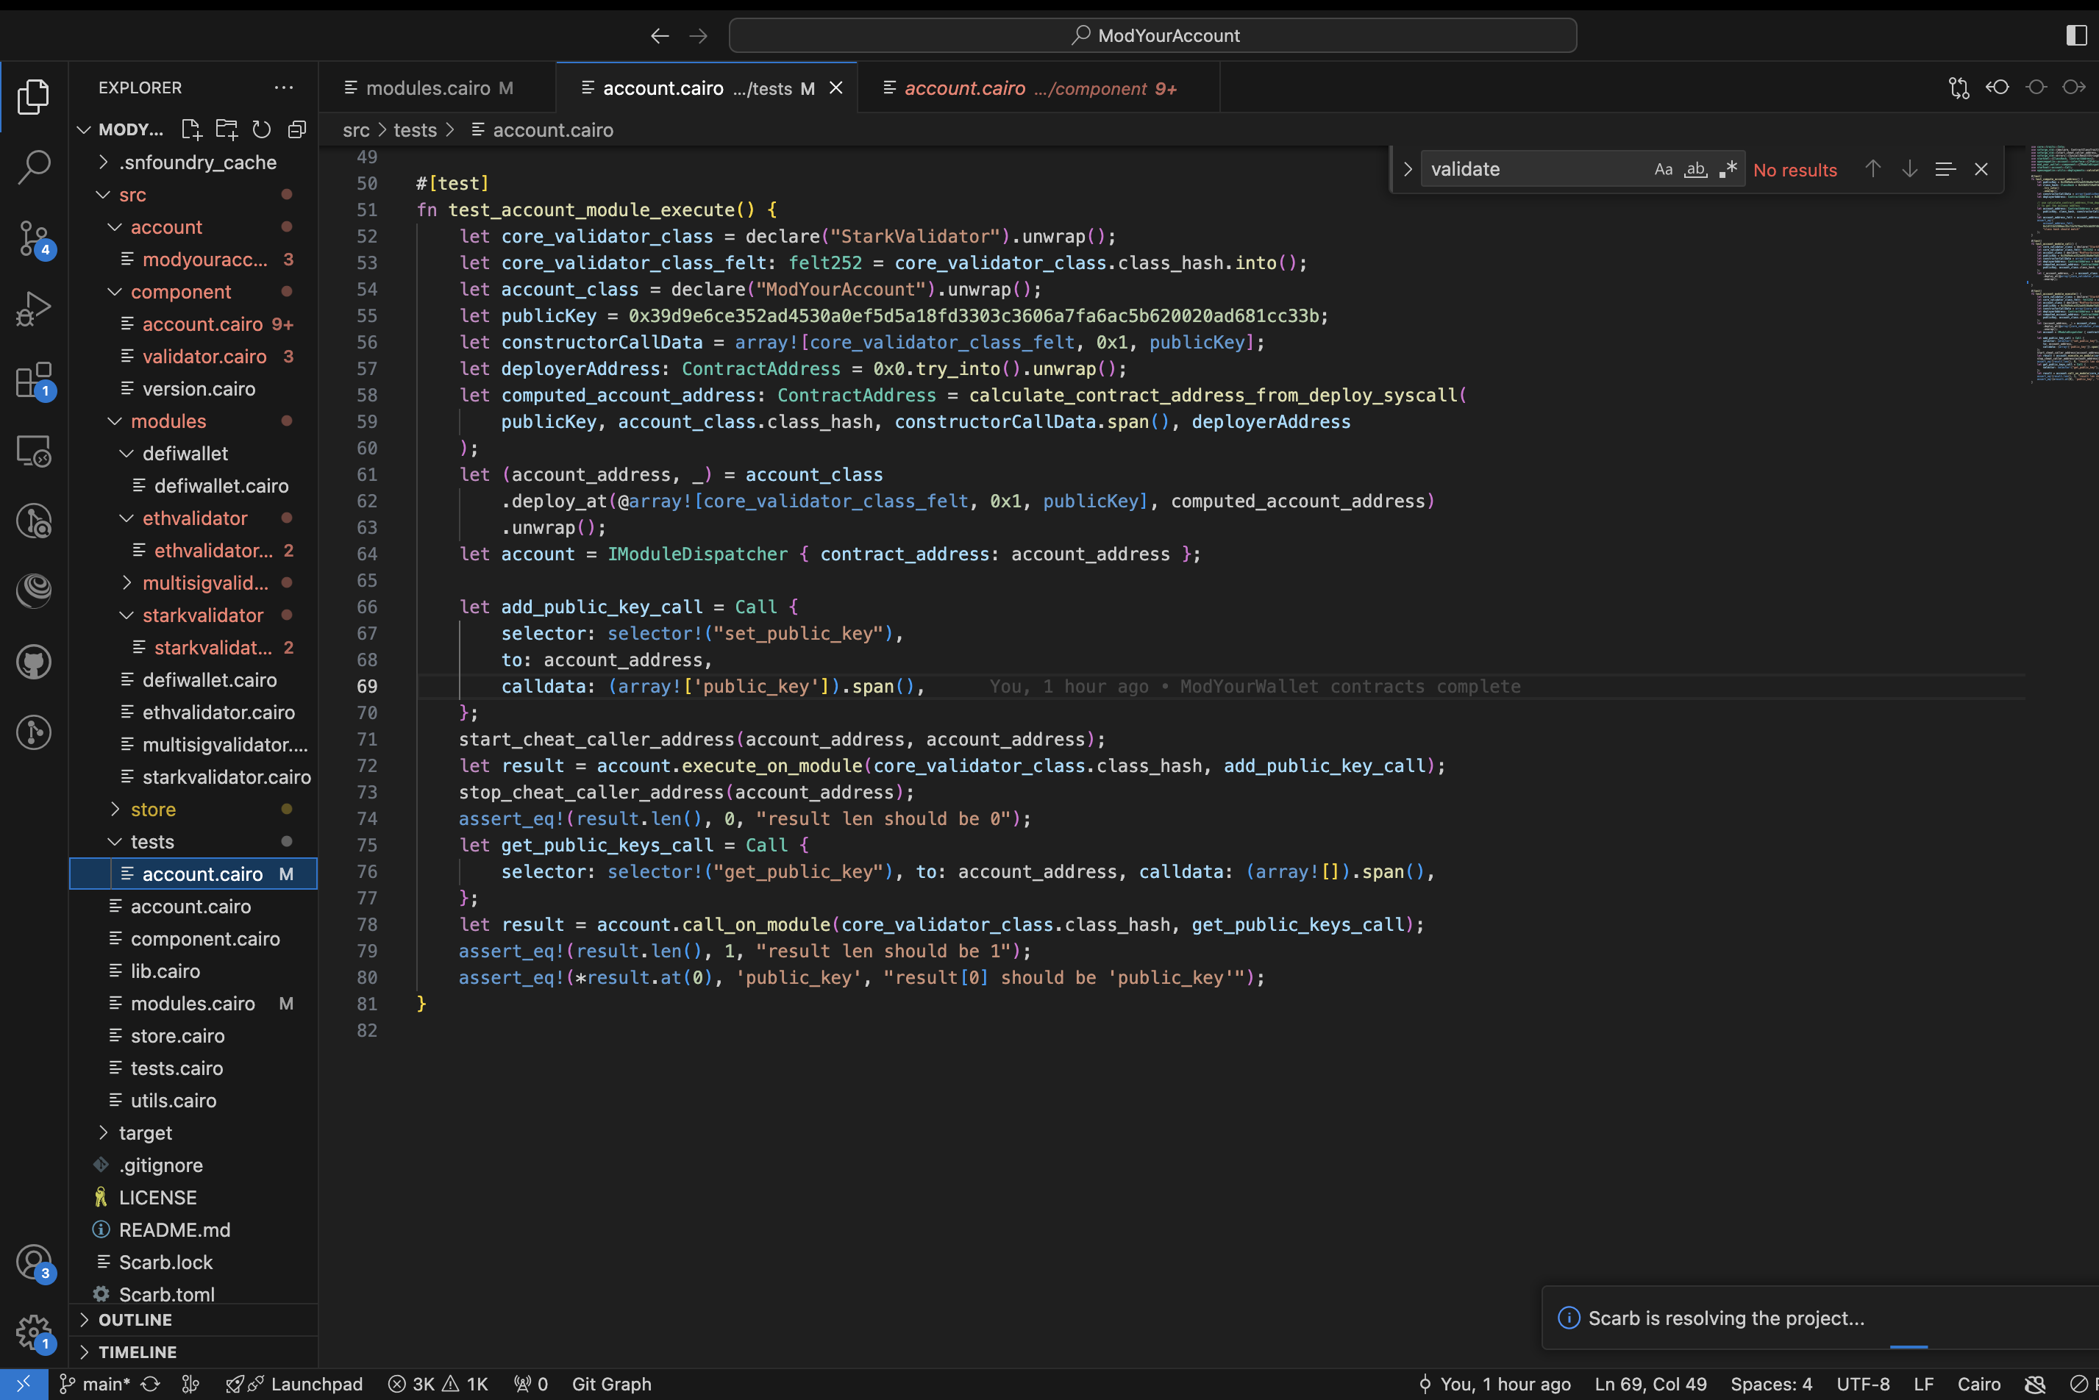Toggle whole word match in search bar
The image size is (2099, 1400).
(x=1696, y=169)
